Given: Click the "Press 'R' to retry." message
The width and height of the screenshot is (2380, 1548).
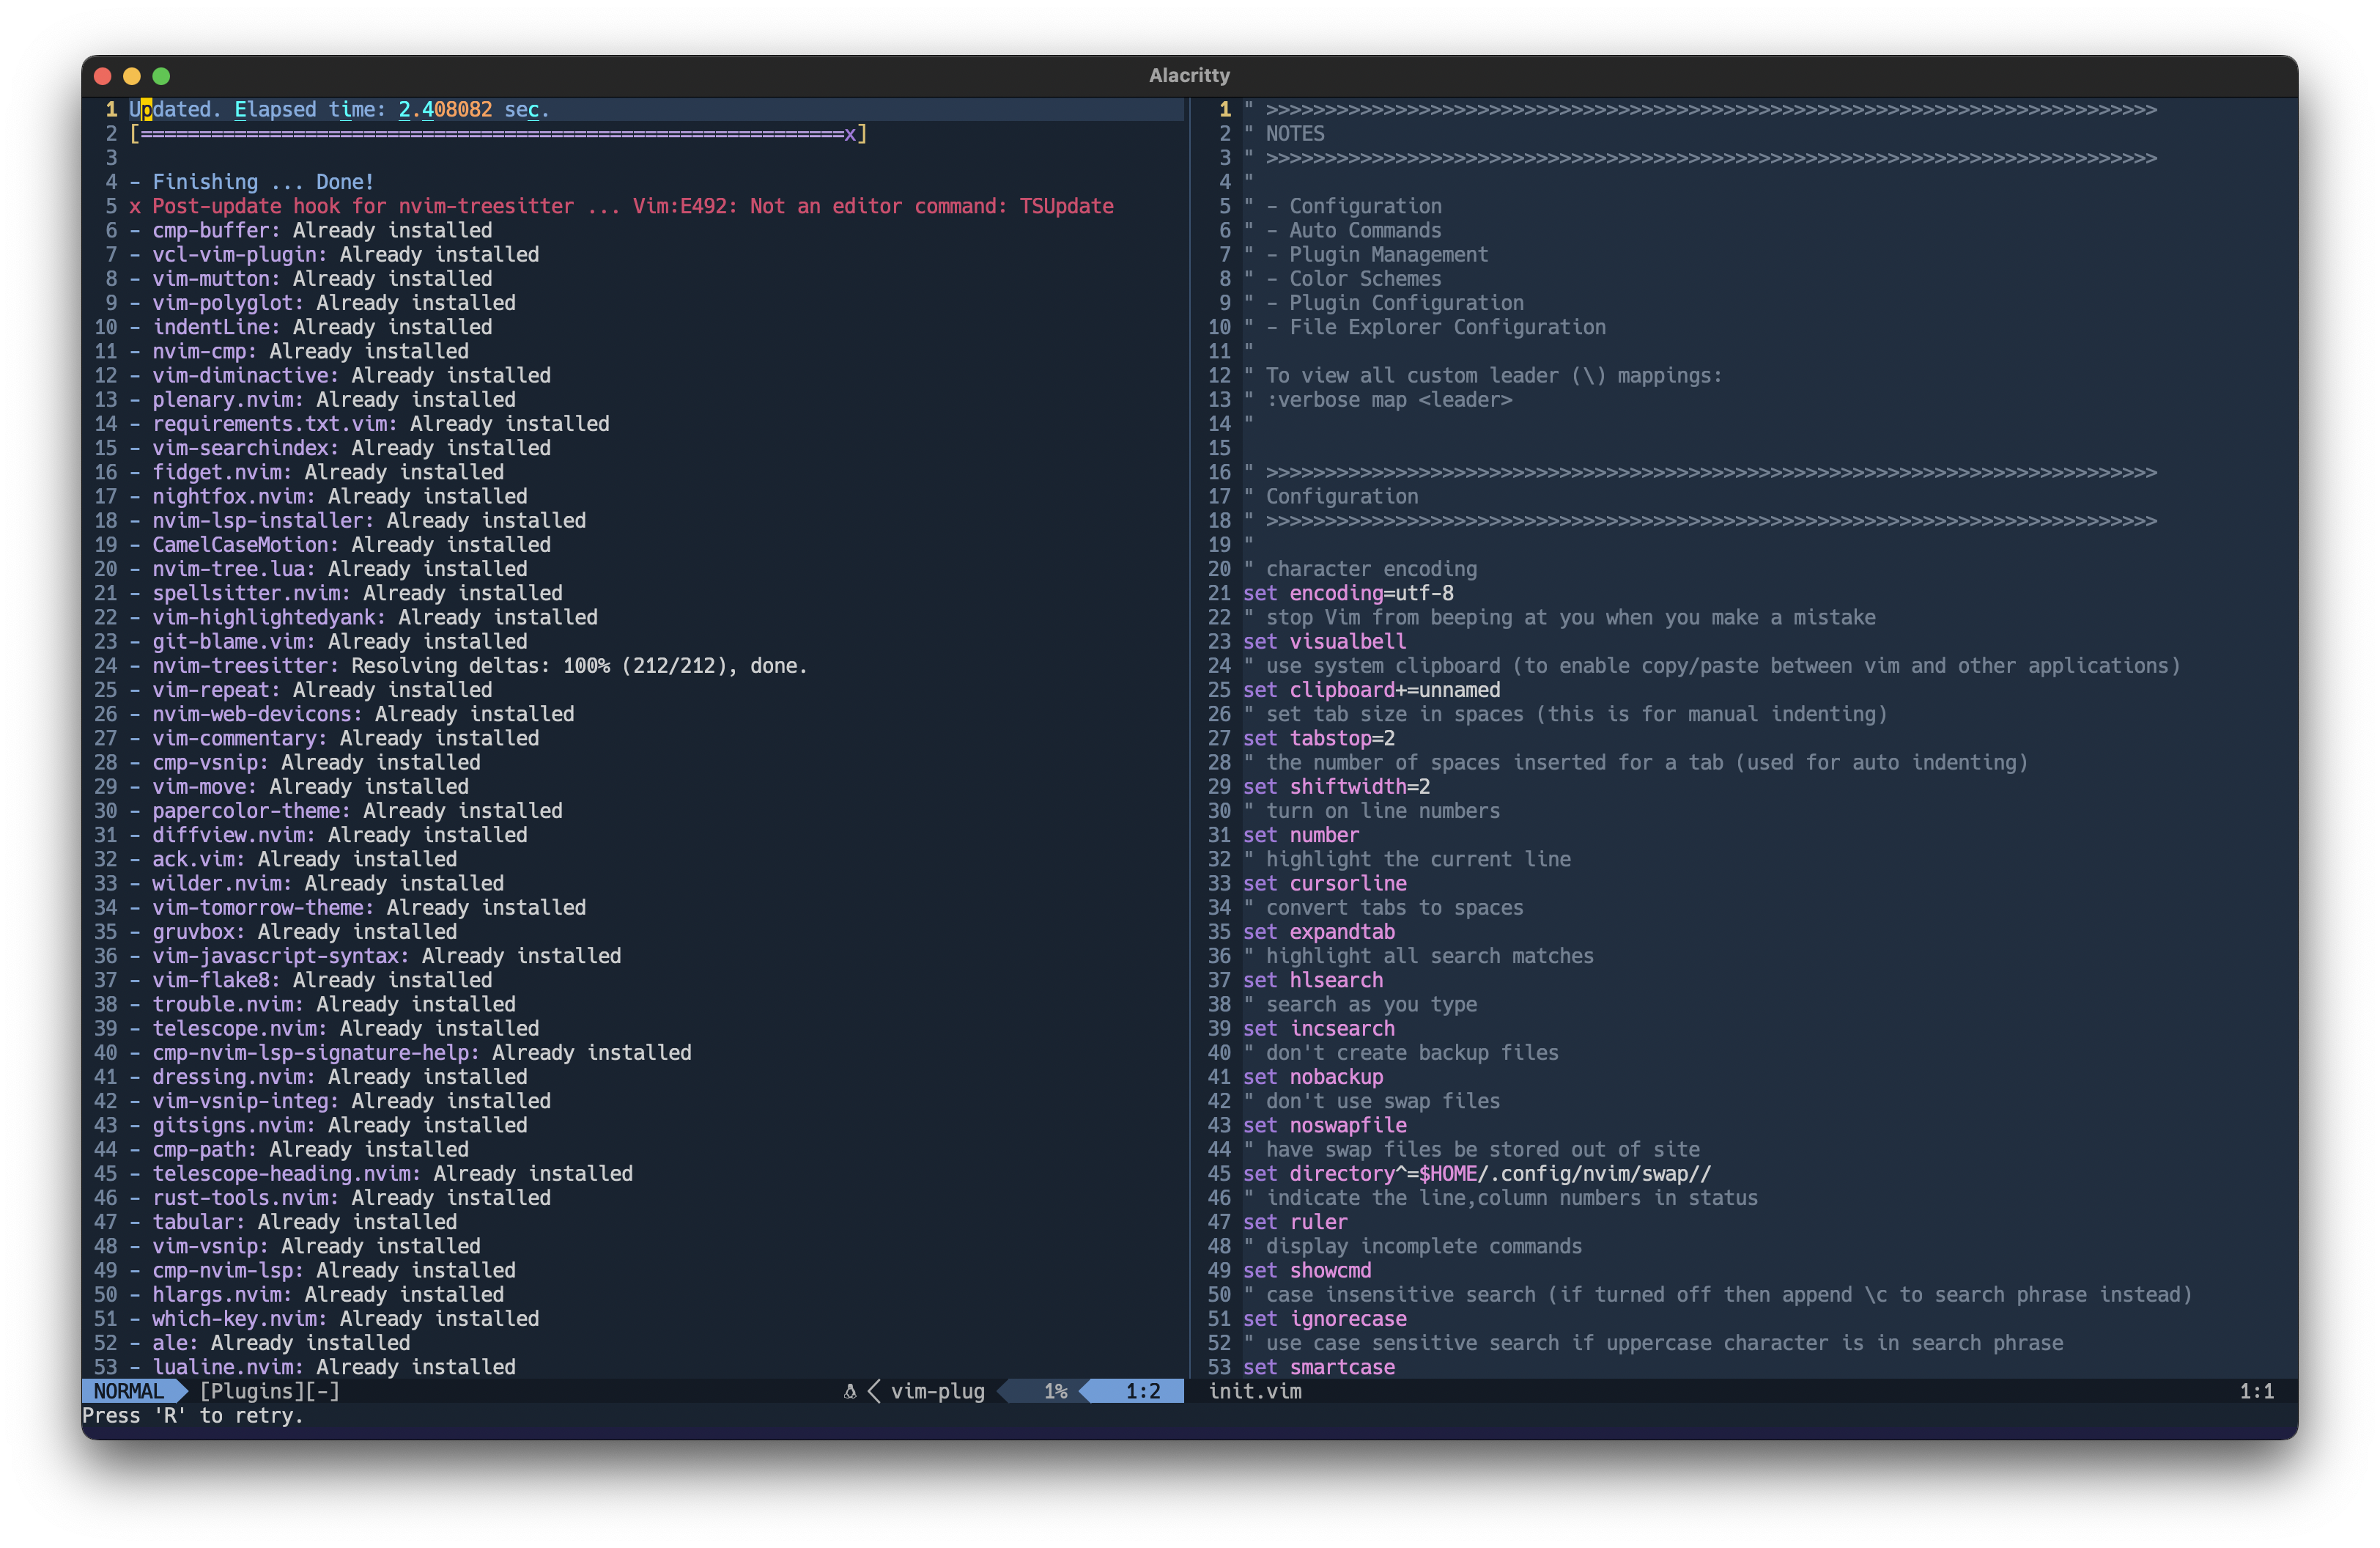Looking at the screenshot, I should tap(192, 1415).
